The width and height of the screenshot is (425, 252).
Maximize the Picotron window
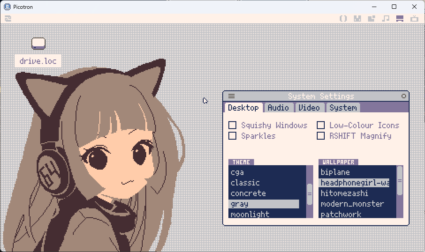click(x=394, y=7)
